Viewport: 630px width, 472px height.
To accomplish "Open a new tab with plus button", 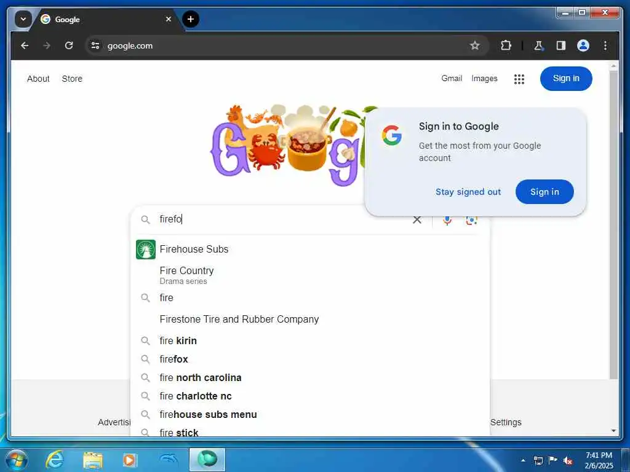I will click(x=191, y=19).
